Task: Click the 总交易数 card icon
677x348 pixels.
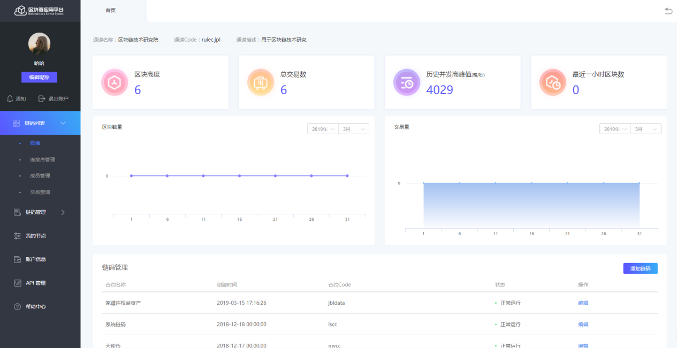Action: pos(261,82)
